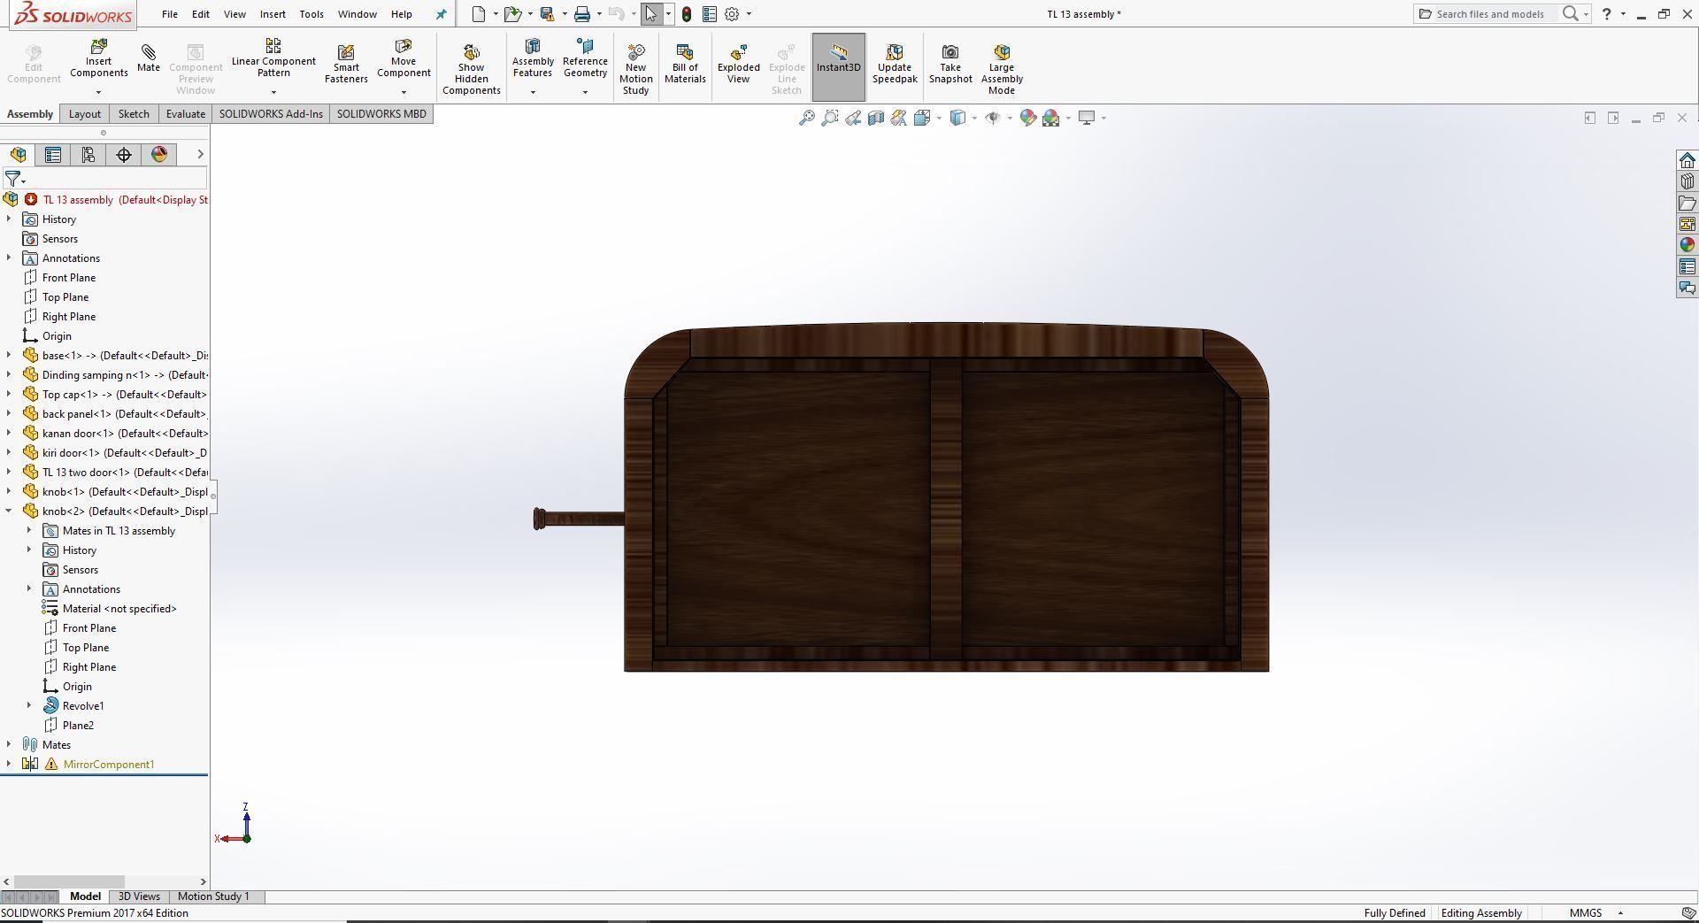1699x923 pixels.
Task: Open Linear Component Pattern tool
Action: [x=273, y=58]
